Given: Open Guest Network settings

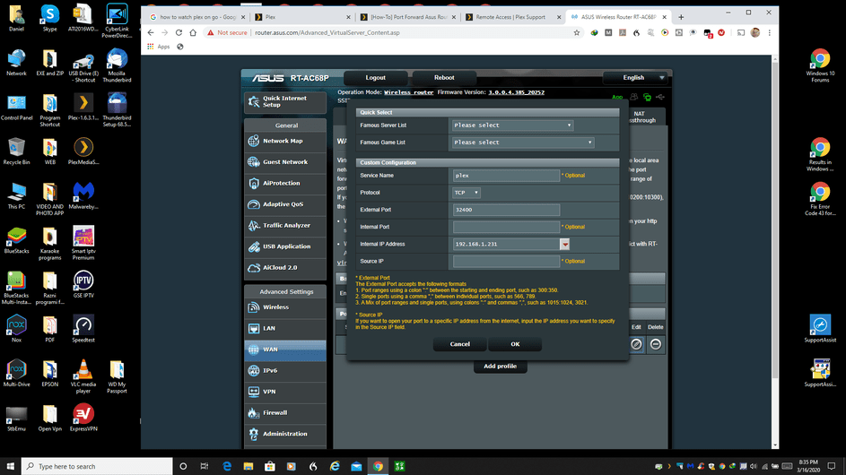Looking at the screenshot, I should pos(285,161).
